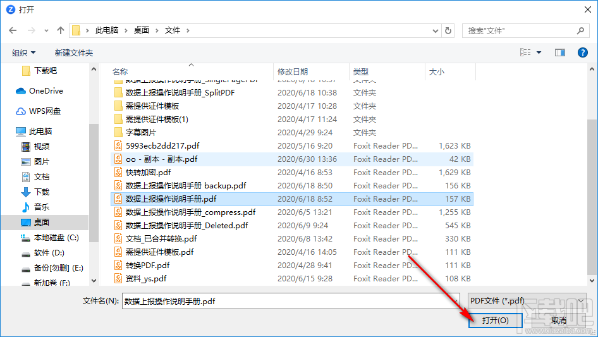
Task: Open help with the question mark icon
Action: 582,52
